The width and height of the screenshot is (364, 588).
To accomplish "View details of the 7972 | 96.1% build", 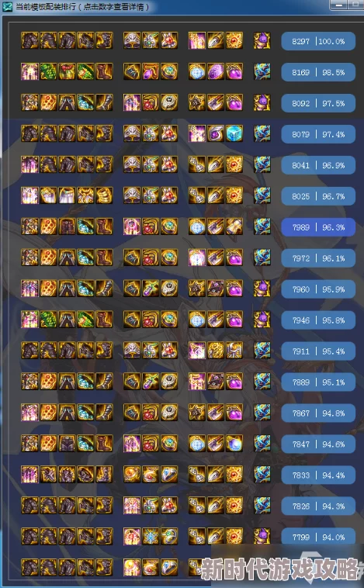I will pyautogui.click(x=318, y=258).
